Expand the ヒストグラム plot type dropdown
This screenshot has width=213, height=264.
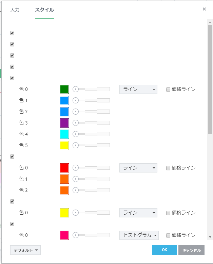pos(139,235)
